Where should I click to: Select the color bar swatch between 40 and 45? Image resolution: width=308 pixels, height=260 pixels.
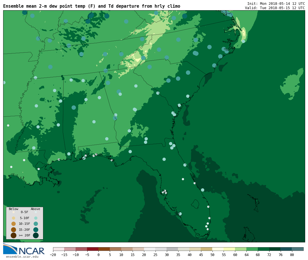[195, 249]
